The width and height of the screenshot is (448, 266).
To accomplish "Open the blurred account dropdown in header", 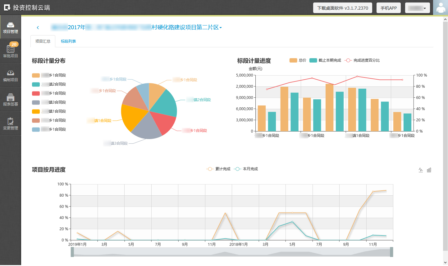I will (x=417, y=8).
